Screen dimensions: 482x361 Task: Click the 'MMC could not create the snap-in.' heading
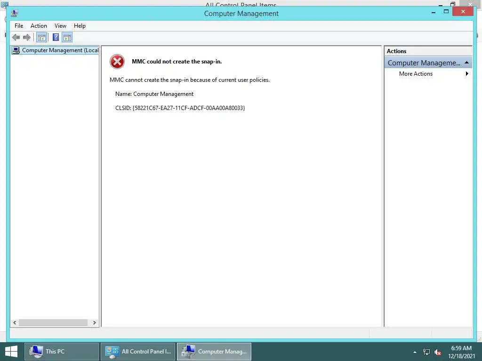[177, 62]
